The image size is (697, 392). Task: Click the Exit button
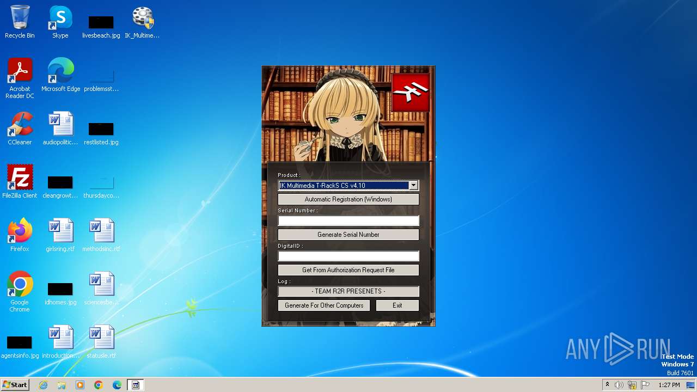coord(398,305)
